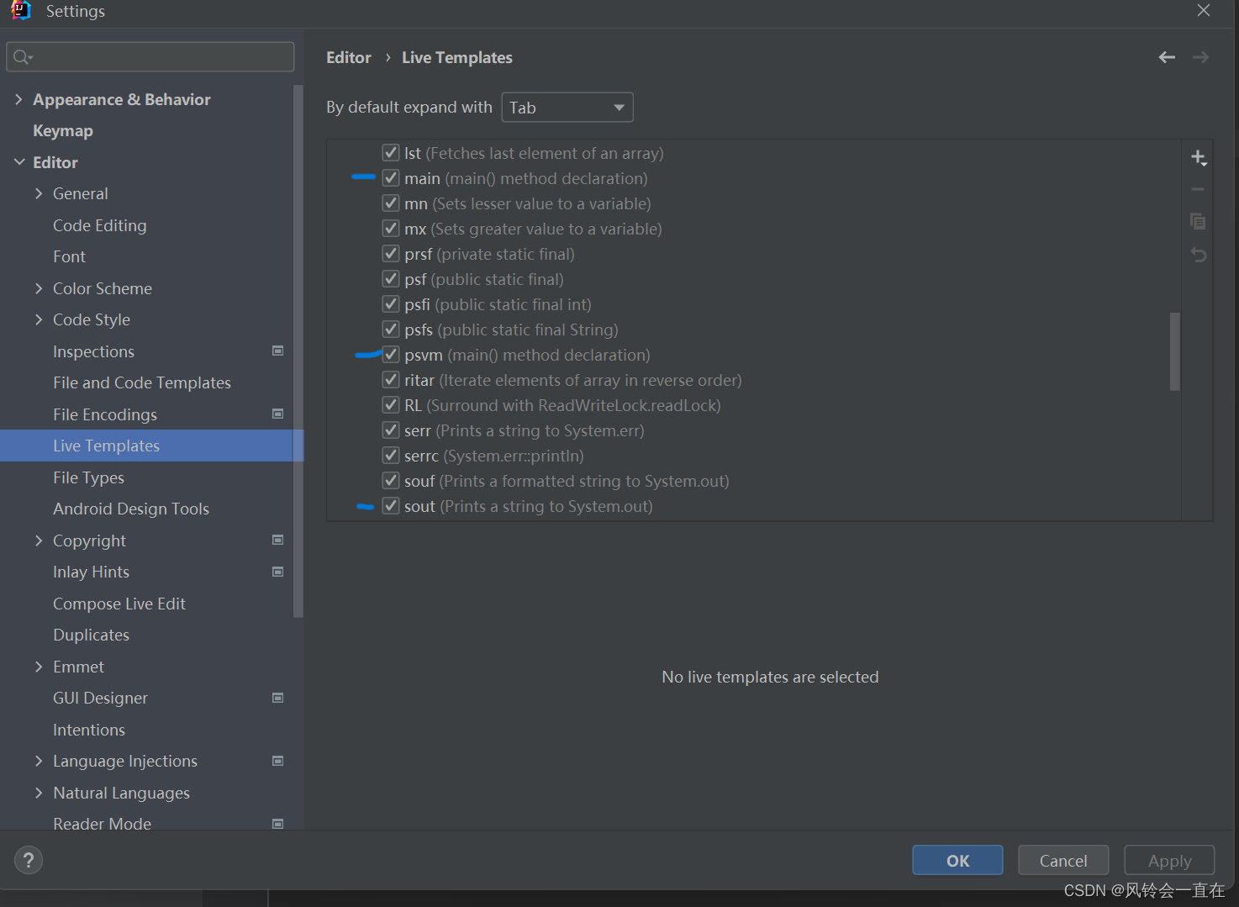Uncheck the prsf template checkbox
The height and width of the screenshot is (907, 1239).
pos(391,254)
